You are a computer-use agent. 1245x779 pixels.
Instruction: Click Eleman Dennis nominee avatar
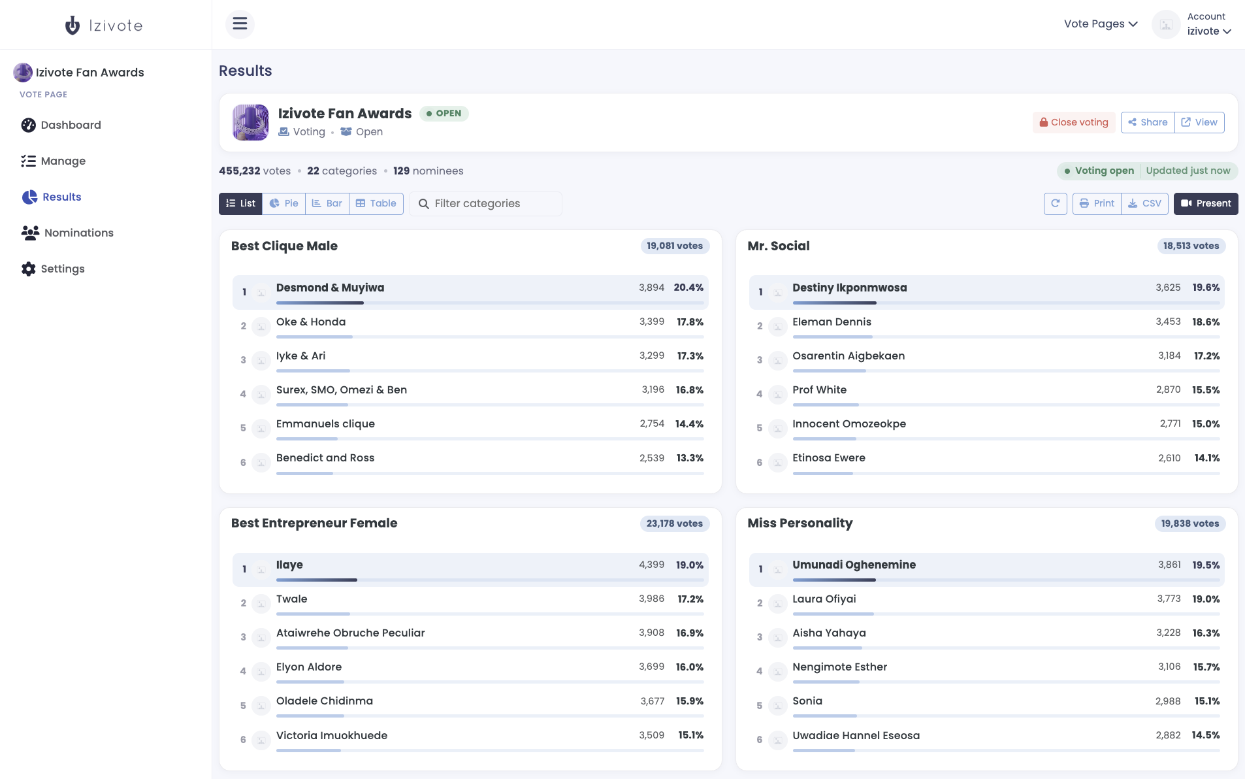[777, 326]
